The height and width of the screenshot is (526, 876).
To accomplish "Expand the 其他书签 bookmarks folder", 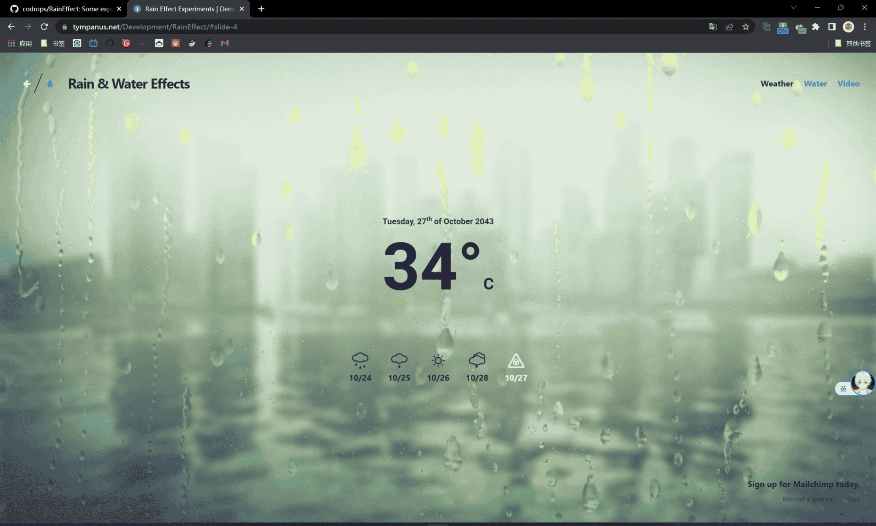I will point(853,43).
